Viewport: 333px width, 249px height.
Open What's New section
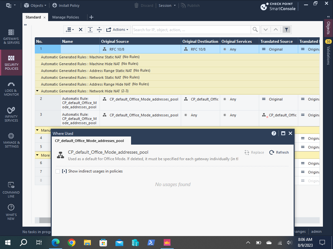pyautogui.click(x=11, y=212)
